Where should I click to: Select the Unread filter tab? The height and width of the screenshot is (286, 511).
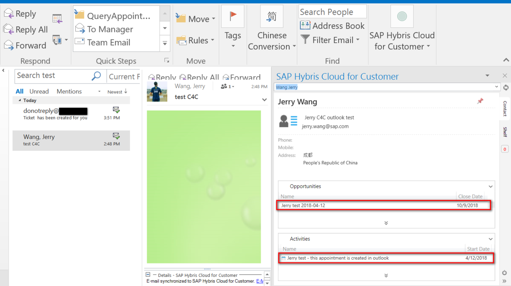[39, 91]
